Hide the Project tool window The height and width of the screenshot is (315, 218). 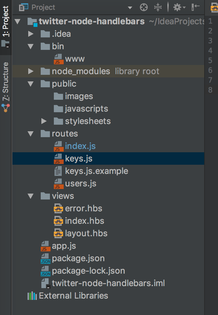(x=196, y=7)
